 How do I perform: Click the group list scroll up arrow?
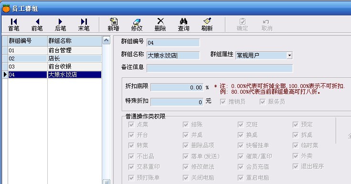tap(106, 40)
